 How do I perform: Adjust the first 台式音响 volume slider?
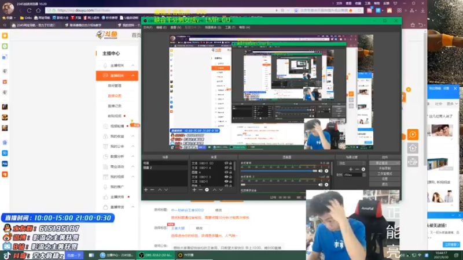[x=279, y=171]
